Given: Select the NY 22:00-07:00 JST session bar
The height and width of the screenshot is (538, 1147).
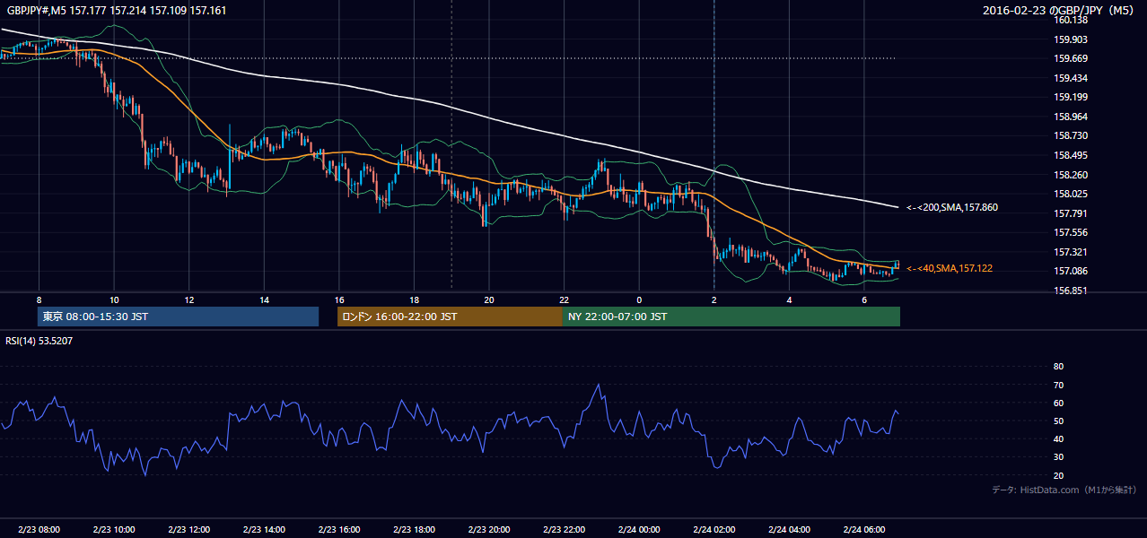Looking at the screenshot, I should (731, 317).
